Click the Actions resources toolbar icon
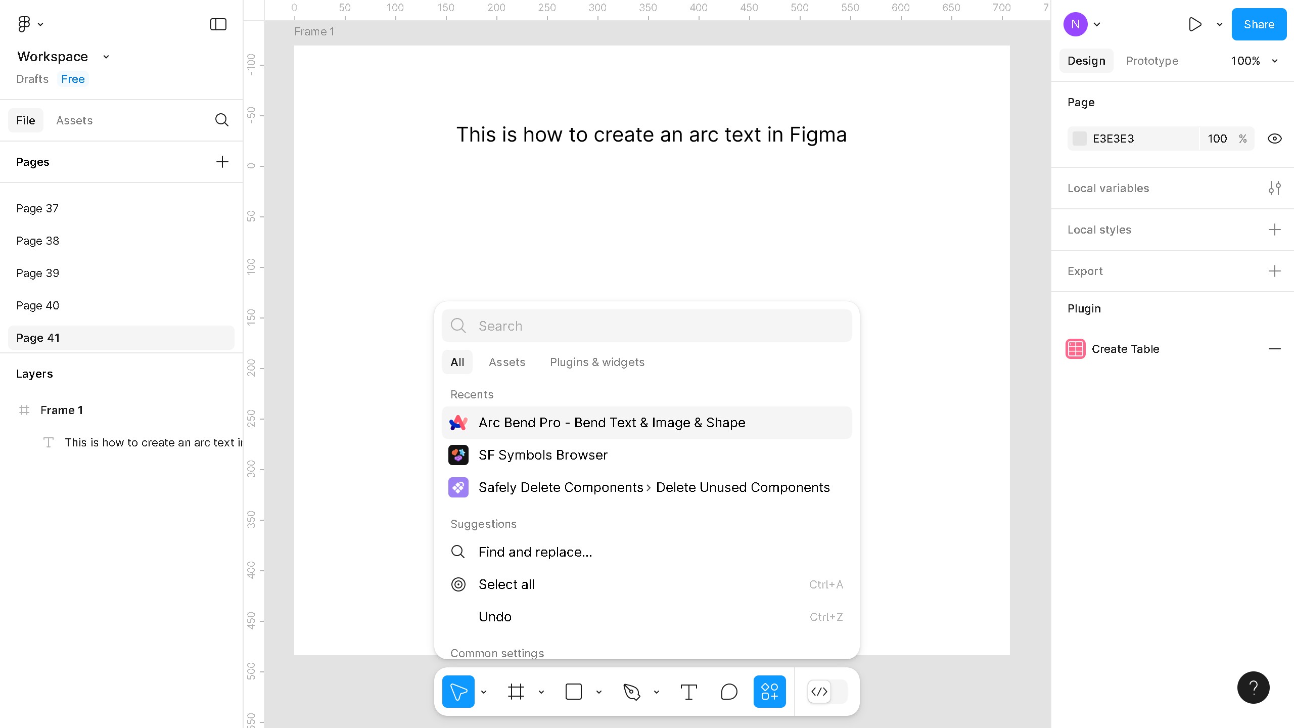The height and width of the screenshot is (728, 1294). [x=769, y=691]
